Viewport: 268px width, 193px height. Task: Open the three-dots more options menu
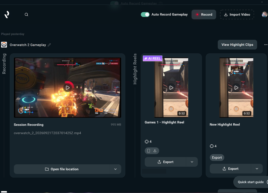click(x=266, y=44)
